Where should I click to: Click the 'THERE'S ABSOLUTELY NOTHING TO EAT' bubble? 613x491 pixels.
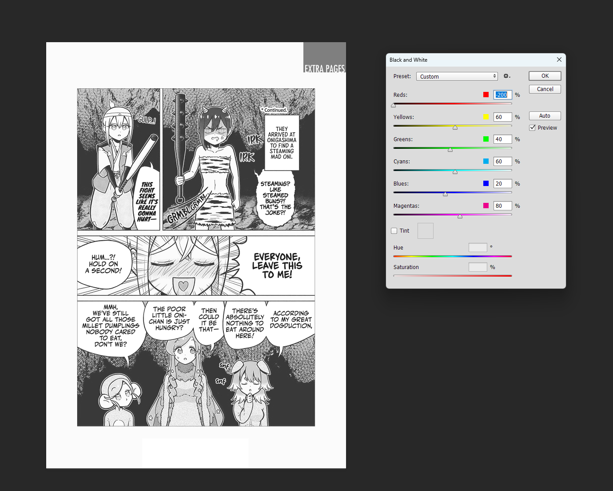[245, 323]
